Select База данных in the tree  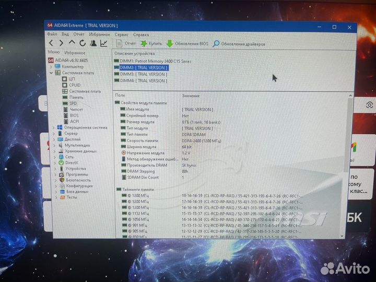[74, 192]
